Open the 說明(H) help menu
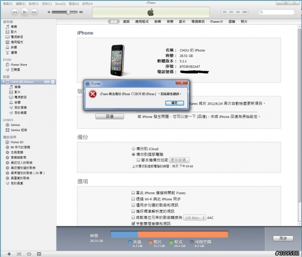Screen dimensions: 302x257 pos(87,4)
